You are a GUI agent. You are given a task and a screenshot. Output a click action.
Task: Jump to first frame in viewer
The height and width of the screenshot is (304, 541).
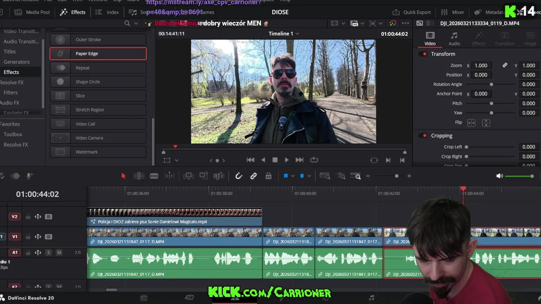tap(250, 160)
